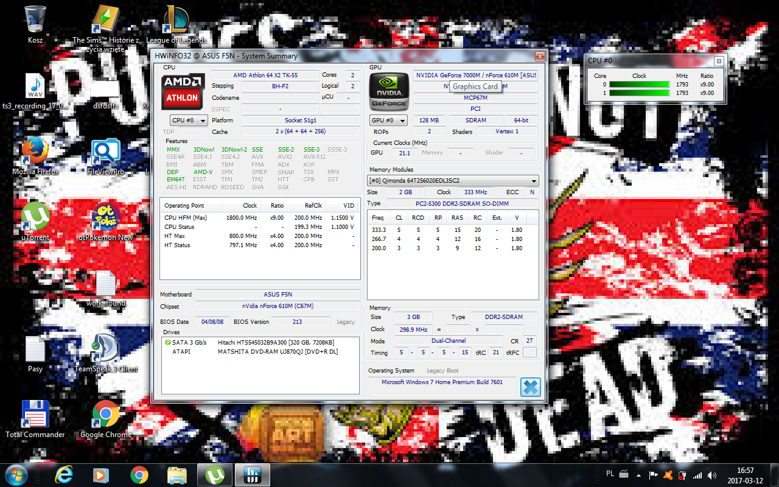Select the FileViewPro desktop shortcut
The height and width of the screenshot is (487, 779).
pyautogui.click(x=106, y=156)
